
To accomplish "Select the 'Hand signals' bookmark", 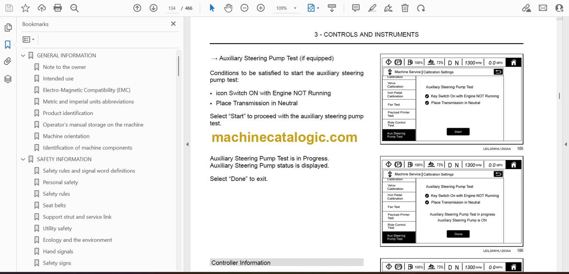I will point(58,252).
